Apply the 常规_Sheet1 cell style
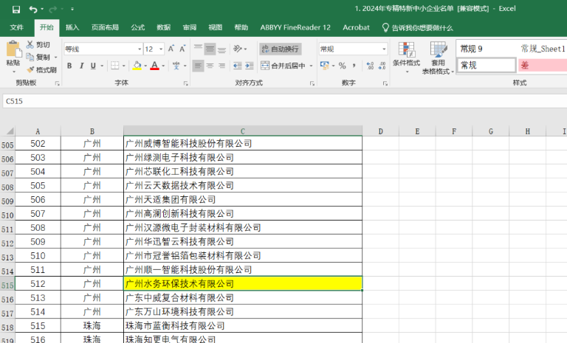The image size is (567, 343). pos(543,49)
